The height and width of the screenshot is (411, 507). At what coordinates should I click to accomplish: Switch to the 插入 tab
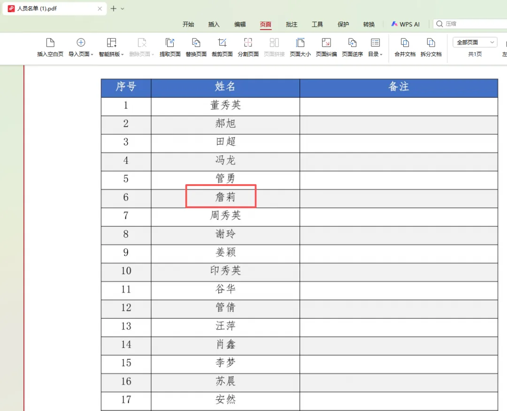[214, 24]
